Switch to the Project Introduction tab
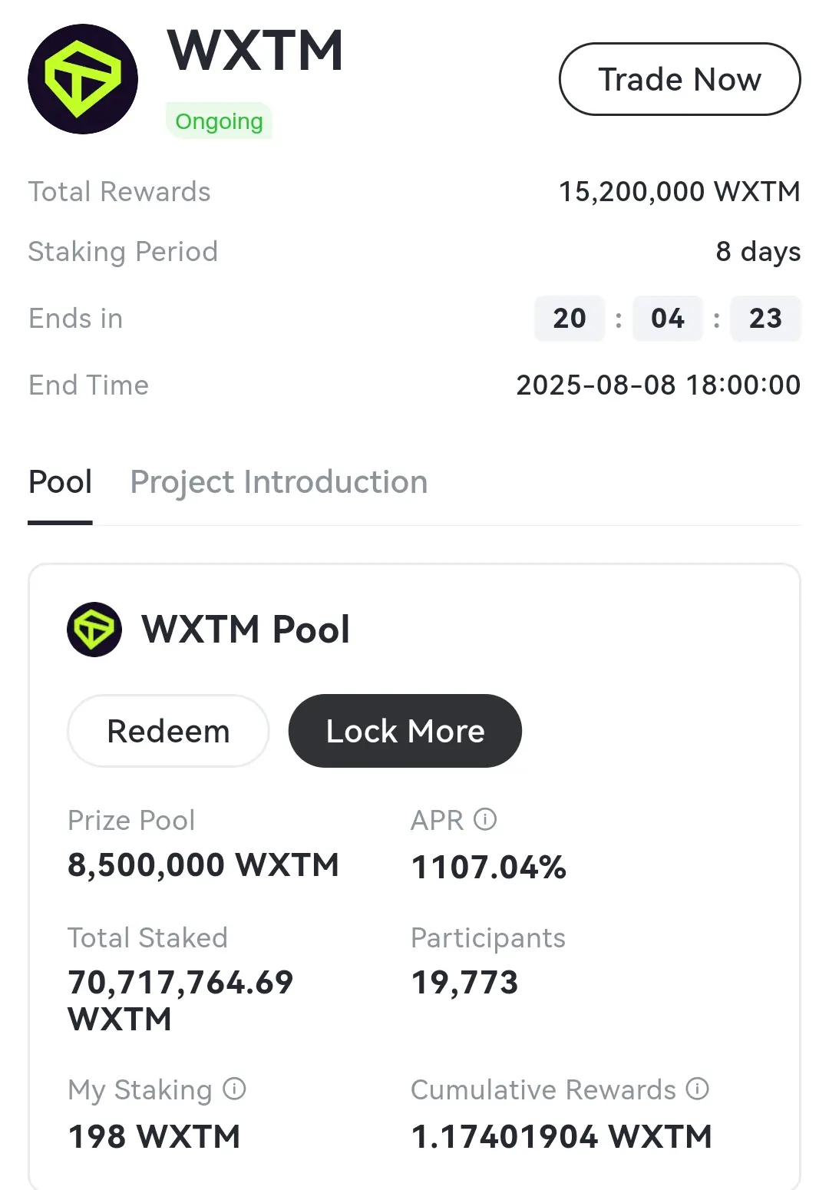 [279, 482]
